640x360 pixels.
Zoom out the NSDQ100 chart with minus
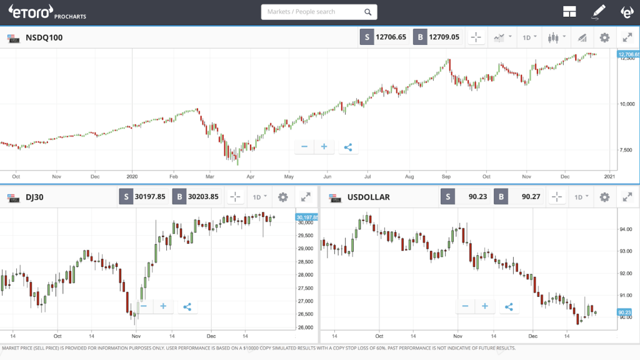pos(304,147)
